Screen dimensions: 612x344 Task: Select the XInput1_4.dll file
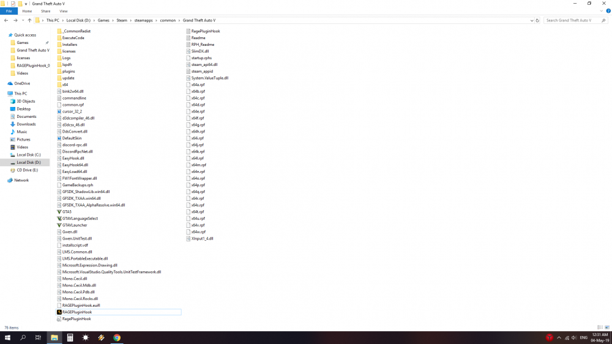202,238
